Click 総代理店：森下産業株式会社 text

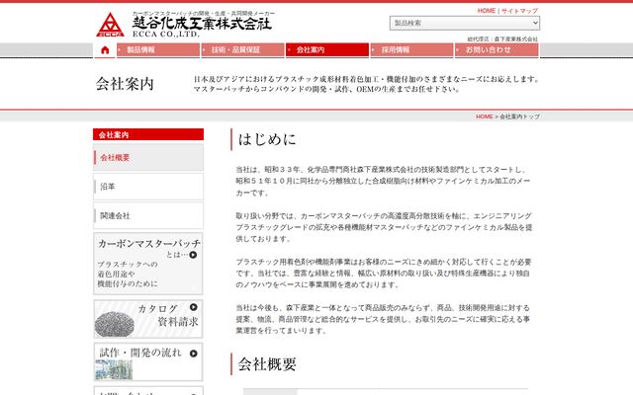click(502, 39)
